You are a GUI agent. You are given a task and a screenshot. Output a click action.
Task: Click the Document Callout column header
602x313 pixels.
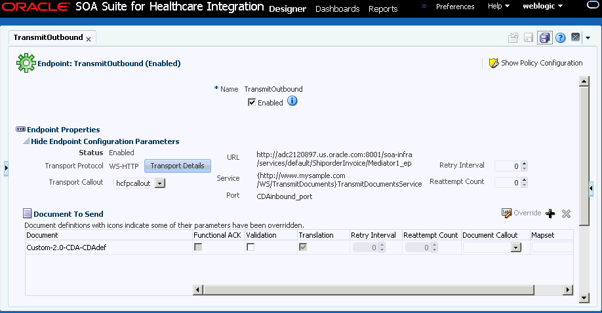pos(490,235)
